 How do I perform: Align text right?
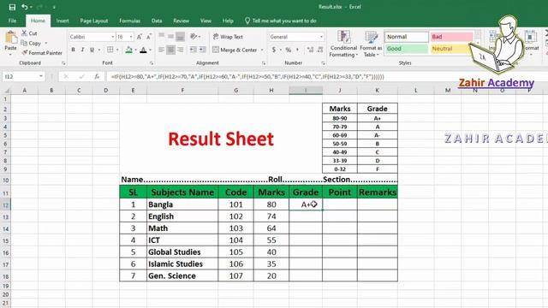click(x=180, y=50)
